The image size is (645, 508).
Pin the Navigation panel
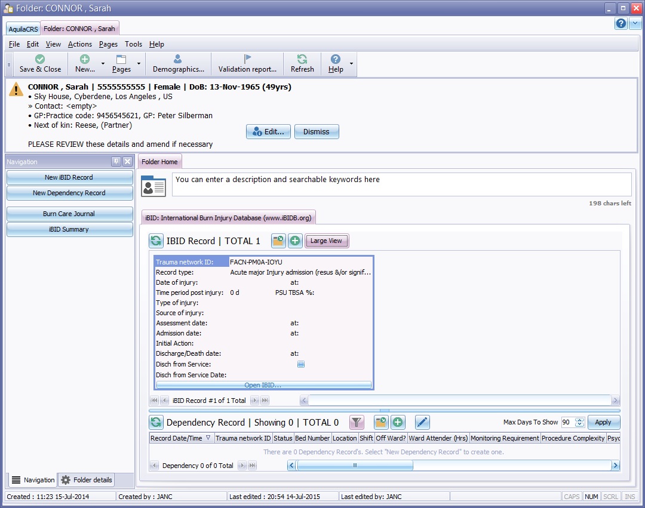[x=116, y=162]
